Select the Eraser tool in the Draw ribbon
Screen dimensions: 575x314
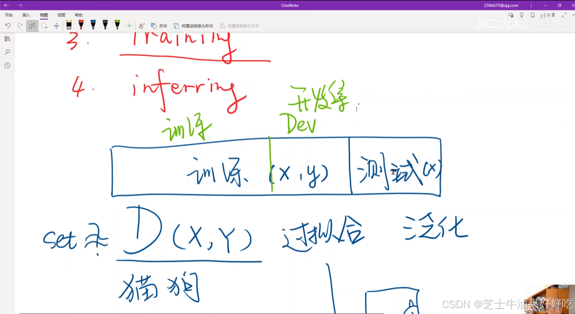(x=69, y=25)
